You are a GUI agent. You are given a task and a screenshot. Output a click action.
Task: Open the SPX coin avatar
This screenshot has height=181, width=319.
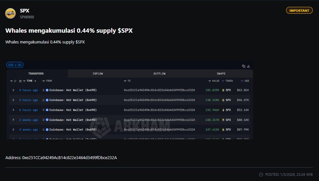(10, 13)
